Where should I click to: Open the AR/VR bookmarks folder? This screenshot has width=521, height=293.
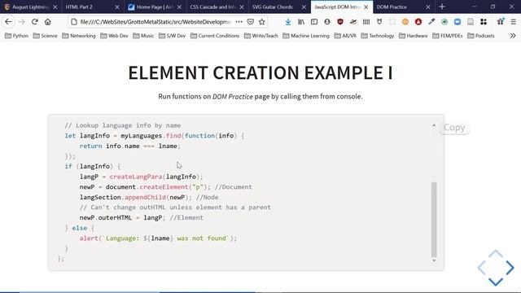(345, 36)
